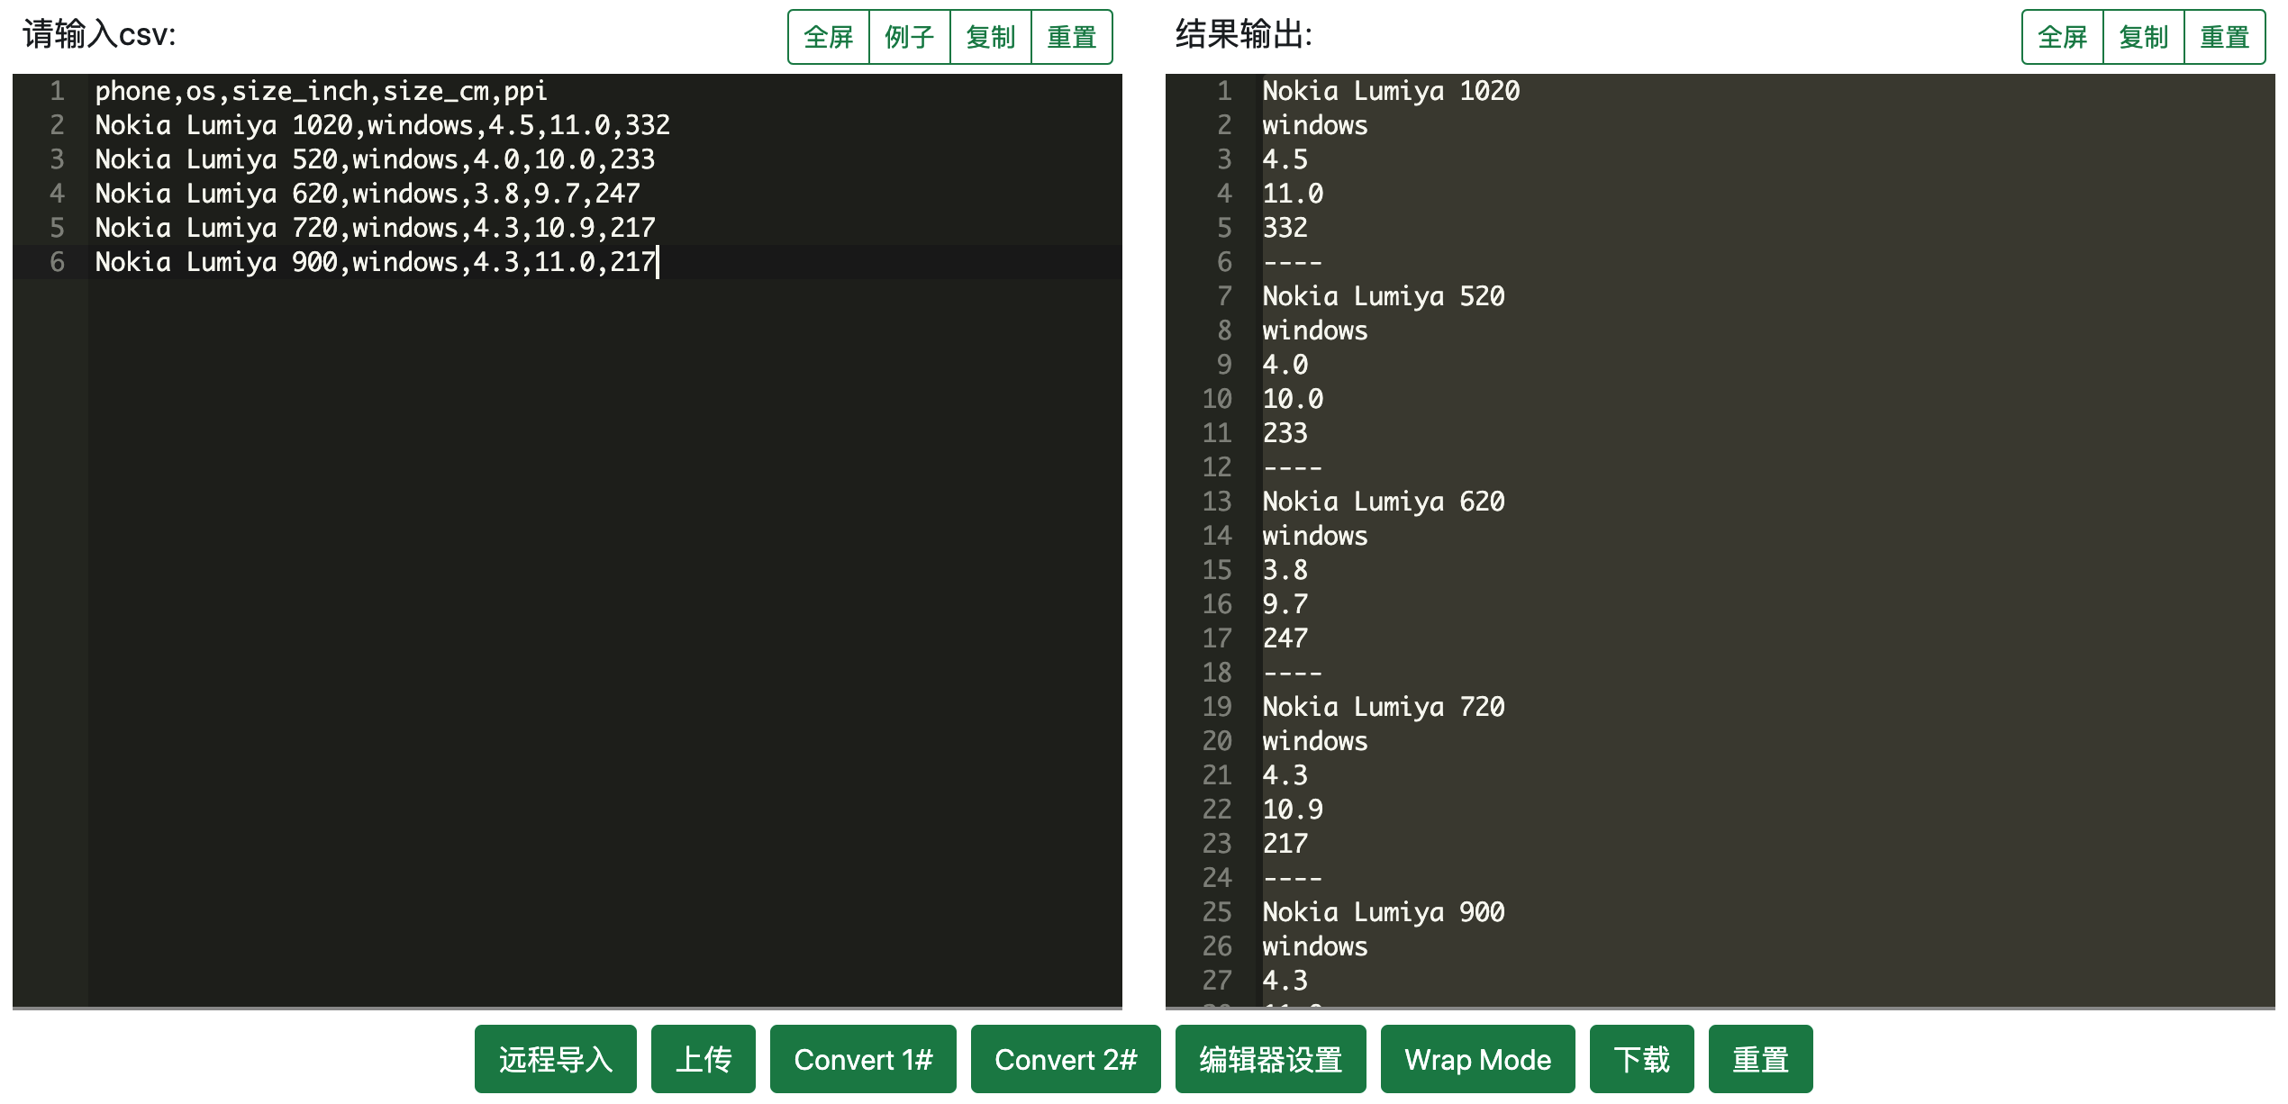Copy the result output with 复制
Screen dimensions: 2288x1104
pos(2143,37)
